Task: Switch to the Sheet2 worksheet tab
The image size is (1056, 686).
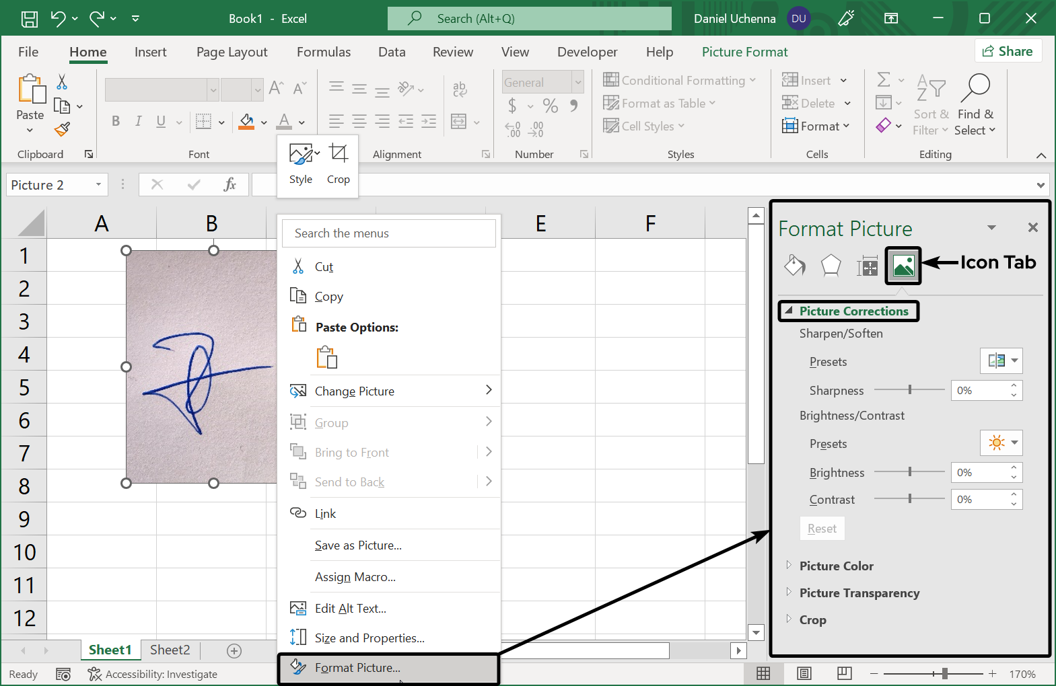Action: point(170,650)
